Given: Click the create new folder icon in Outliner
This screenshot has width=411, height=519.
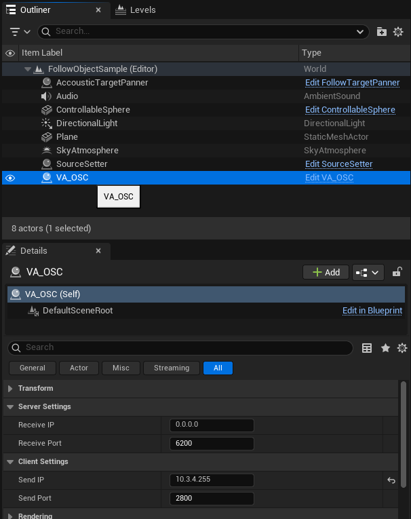Looking at the screenshot, I should 382,32.
